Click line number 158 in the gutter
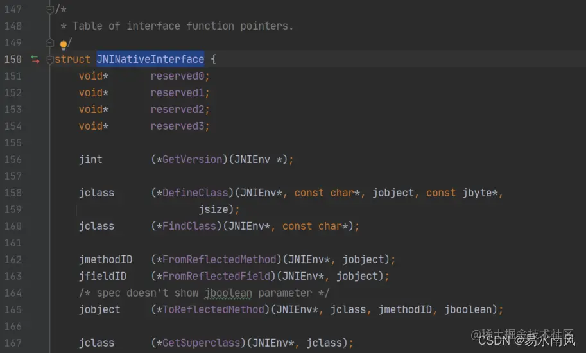The image size is (586, 353). [13, 193]
